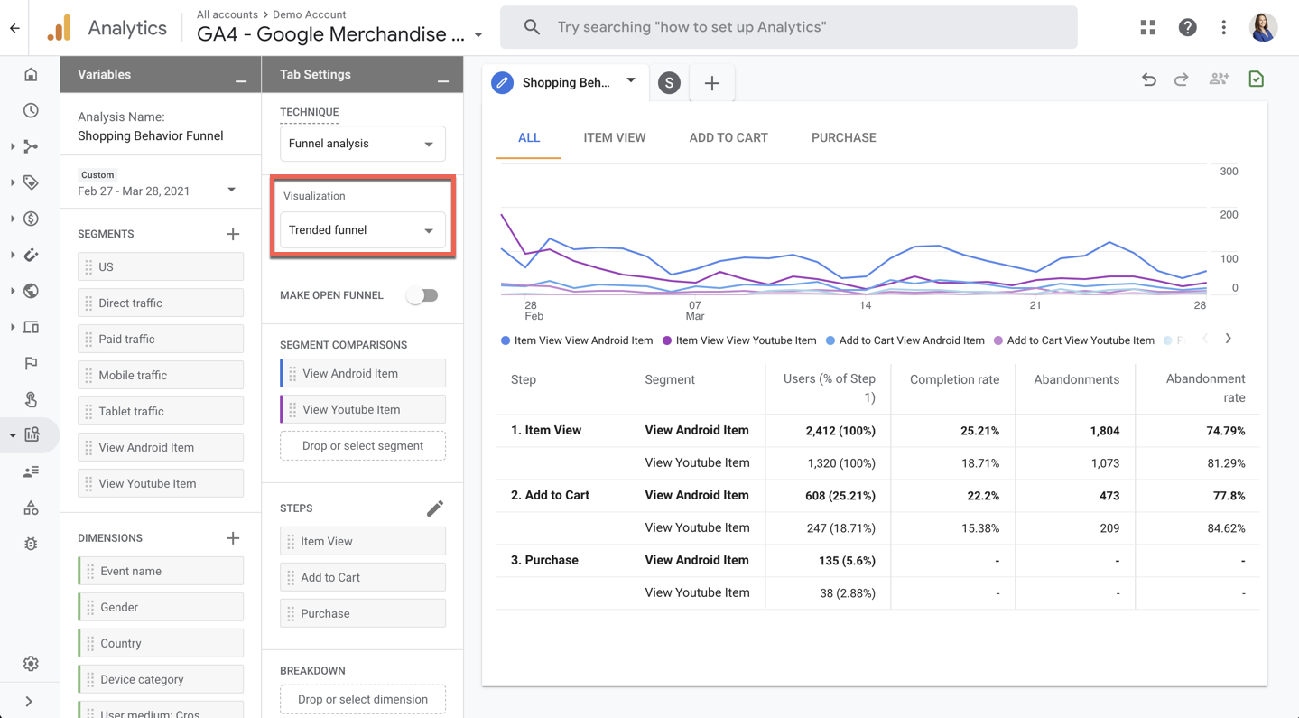Open the Help question mark icon
Screen dimensions: 1299x718
tap(1187, 27)
